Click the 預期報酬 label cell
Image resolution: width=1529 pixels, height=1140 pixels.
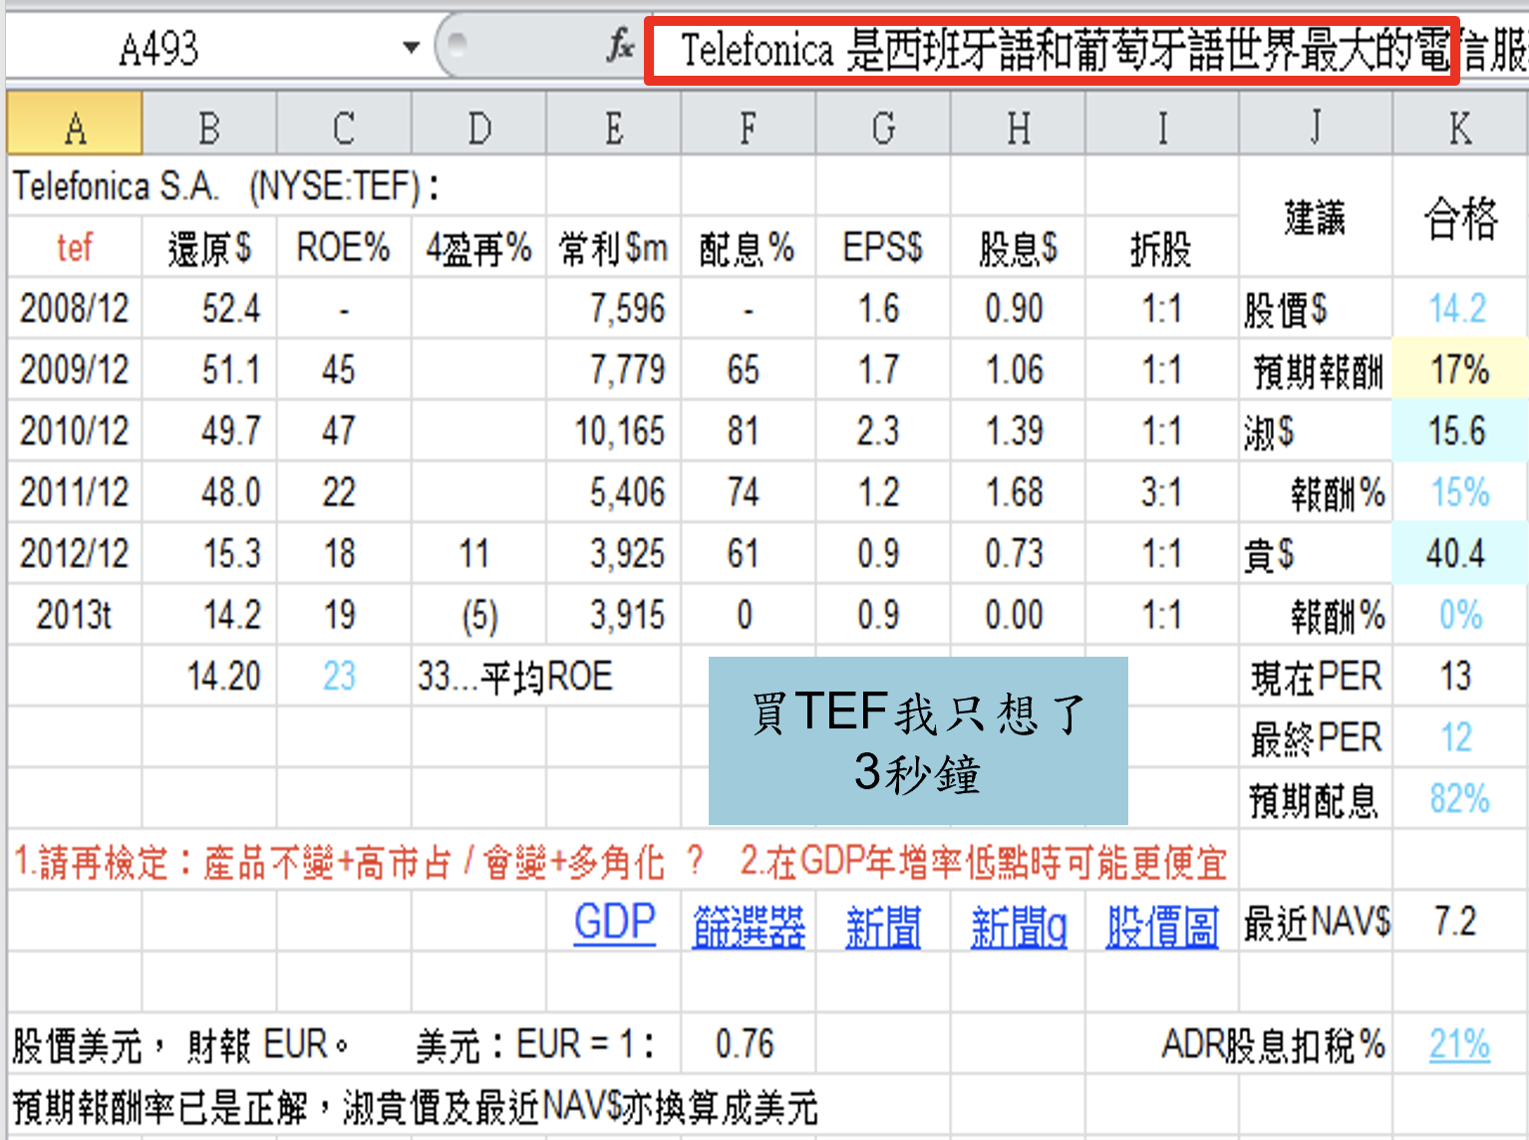tap(1316, 370)
